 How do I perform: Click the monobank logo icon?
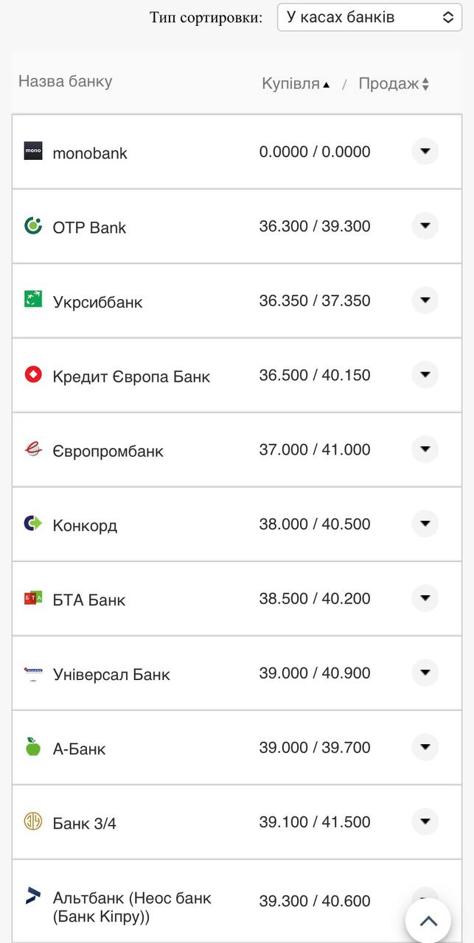tap(34, 152)
